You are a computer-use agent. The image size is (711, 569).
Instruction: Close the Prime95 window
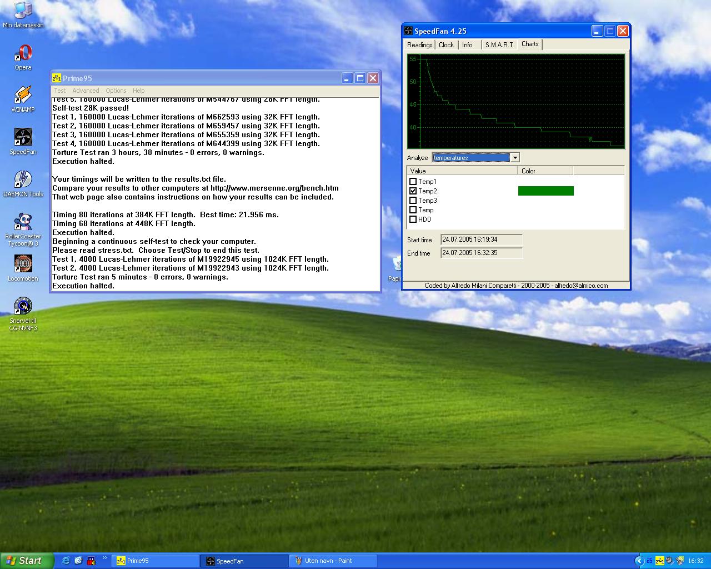pos(373,78)
